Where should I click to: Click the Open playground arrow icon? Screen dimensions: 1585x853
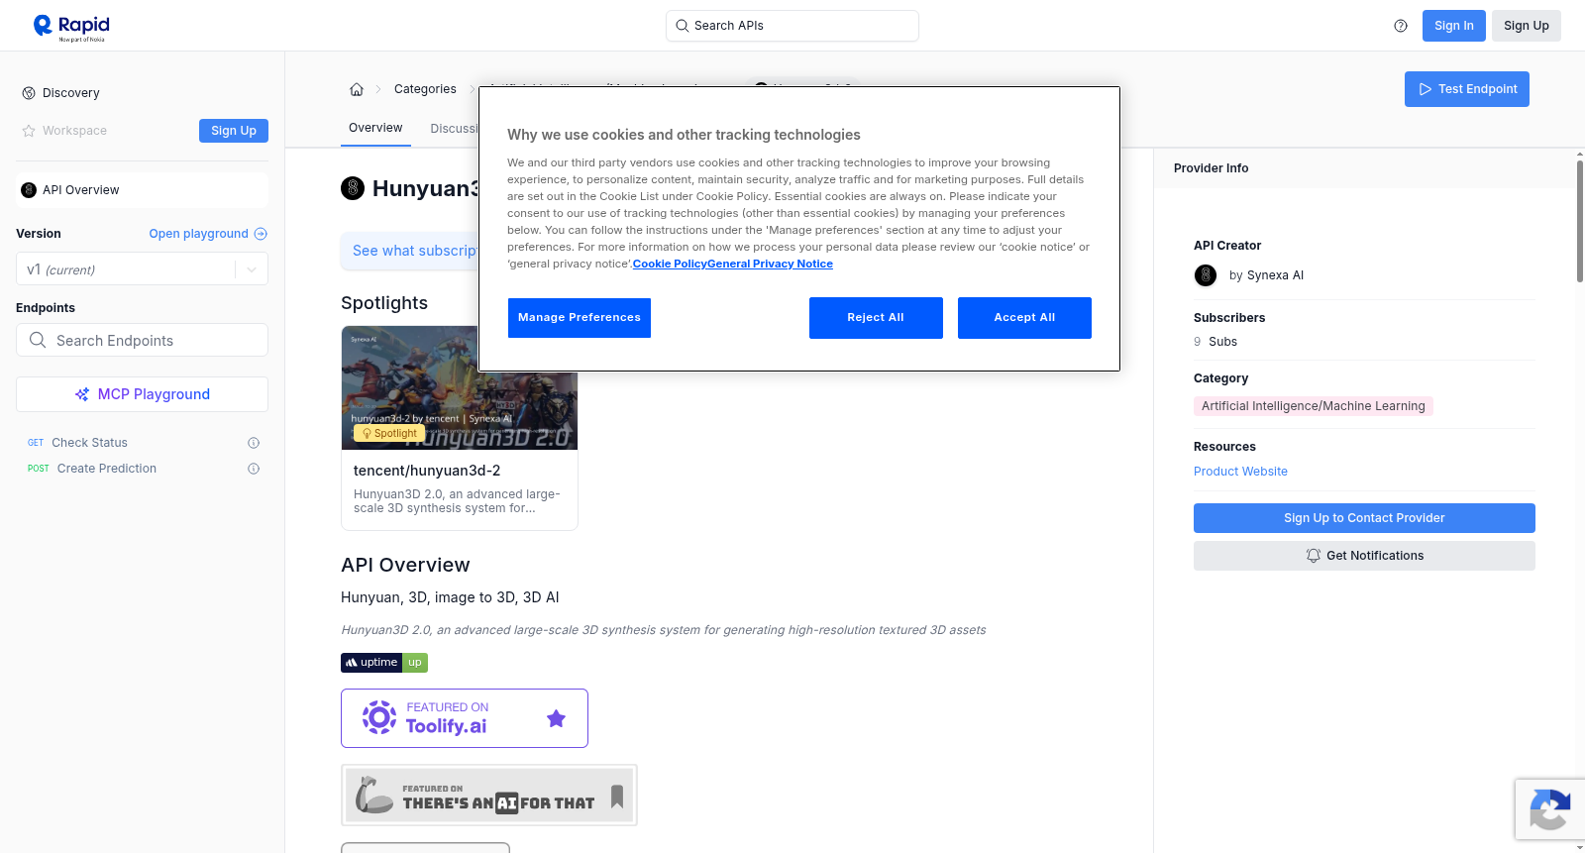[261, 234]
